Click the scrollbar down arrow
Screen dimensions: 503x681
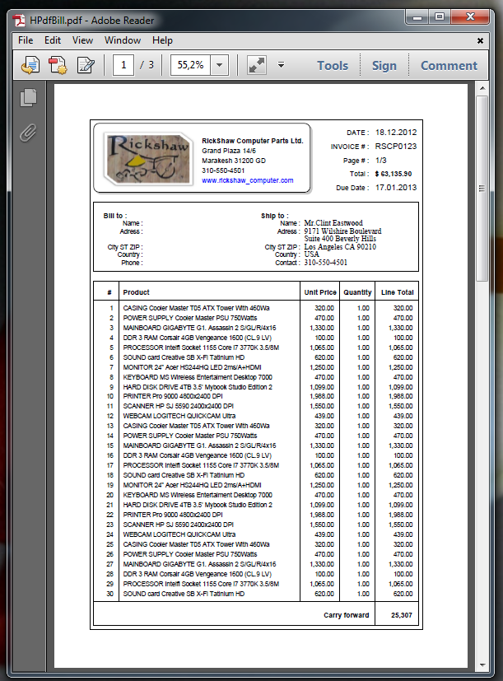pos(482,665)
